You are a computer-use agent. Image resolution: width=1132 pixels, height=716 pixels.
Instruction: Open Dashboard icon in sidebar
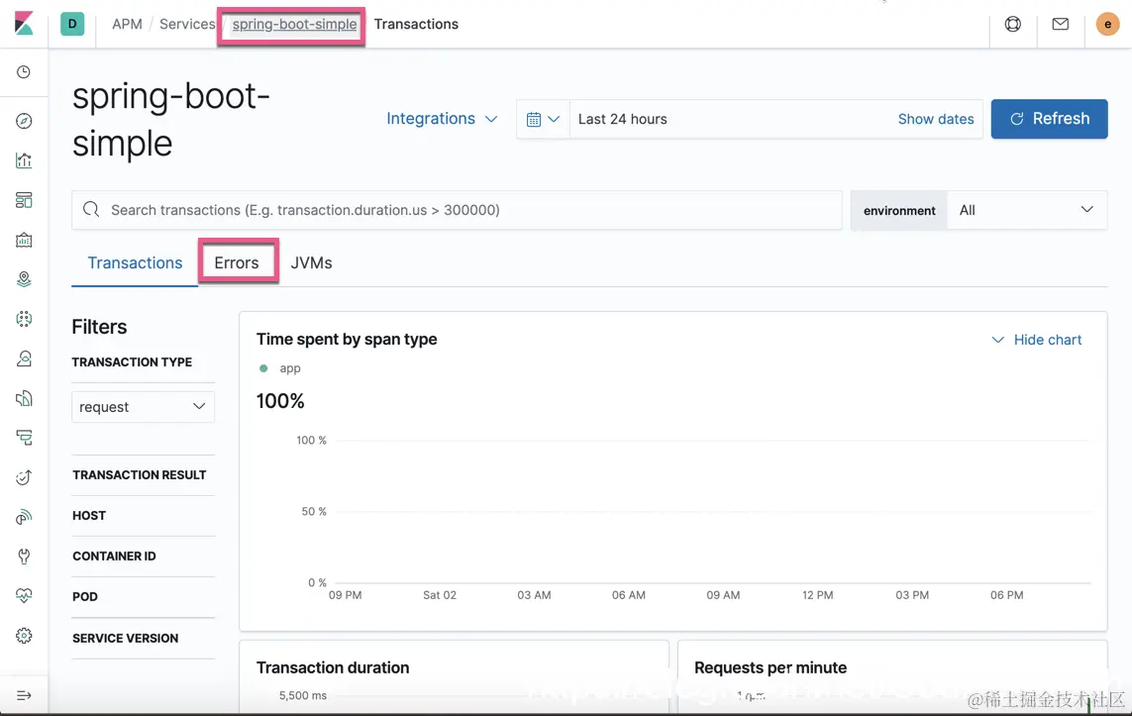24,200
